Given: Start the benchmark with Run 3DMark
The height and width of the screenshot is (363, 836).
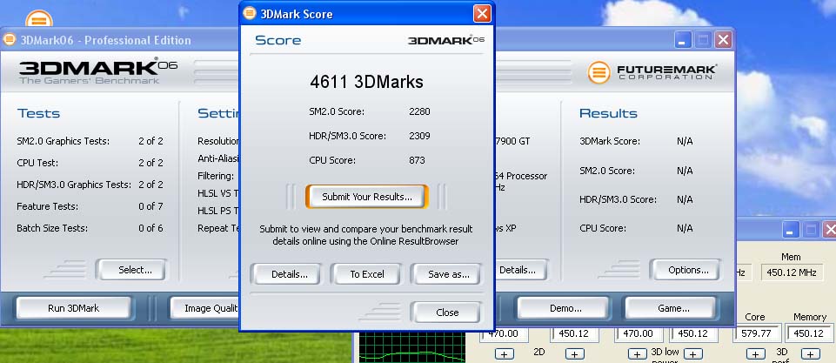Looking at the screenshot, I should pyautogui.click(x=74, y=308).
